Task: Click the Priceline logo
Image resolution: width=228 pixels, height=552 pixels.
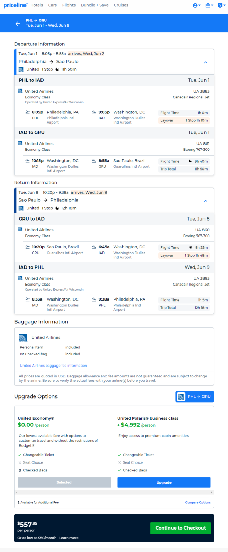Action: point(15,5)
